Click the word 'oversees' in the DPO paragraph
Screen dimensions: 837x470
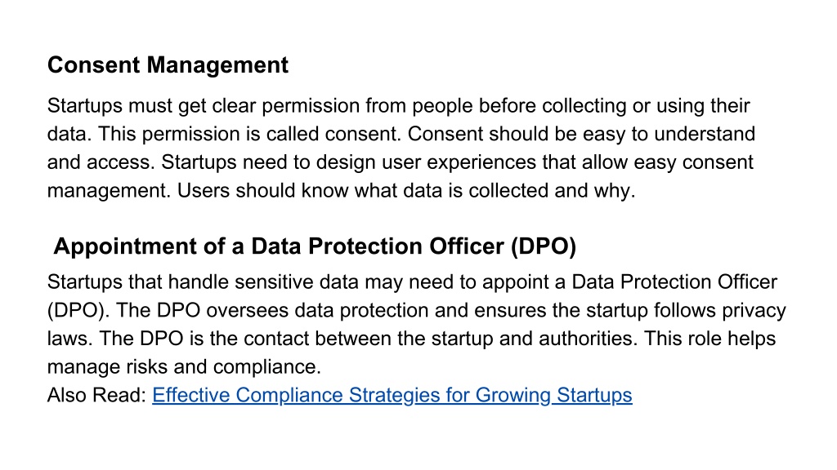[x=247, y=310]
